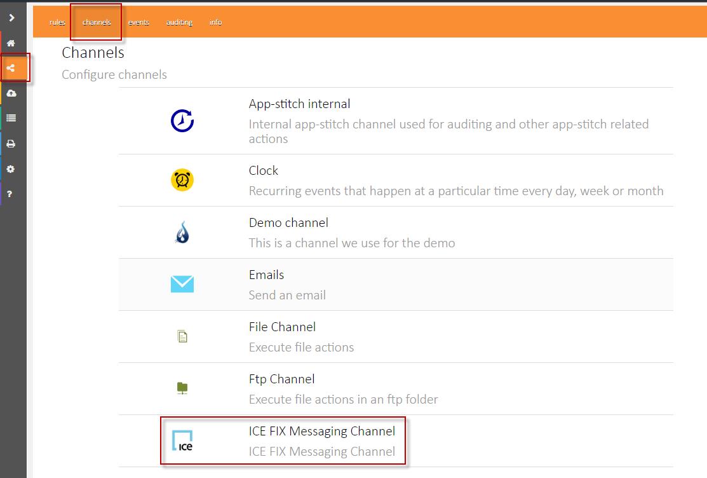The height and width of the screenshot is (478, 707).
Task: Open the list view sidebar icon
Action: (11, 118)
